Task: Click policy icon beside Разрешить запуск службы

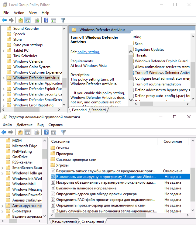Action: [x=53, y=171]
